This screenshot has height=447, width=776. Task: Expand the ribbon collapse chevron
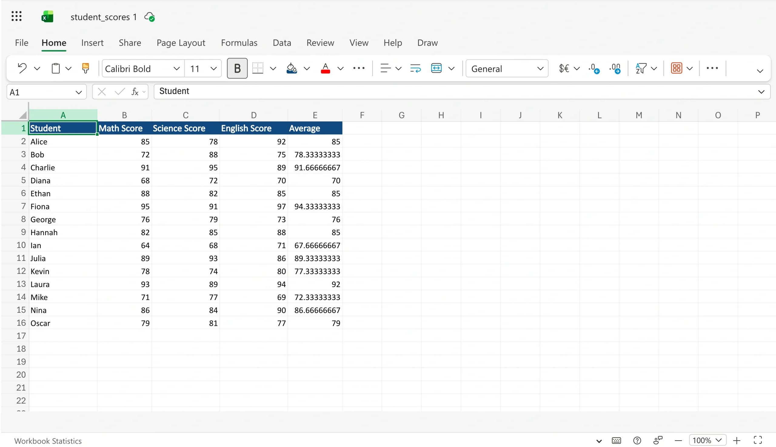[760, 71]
